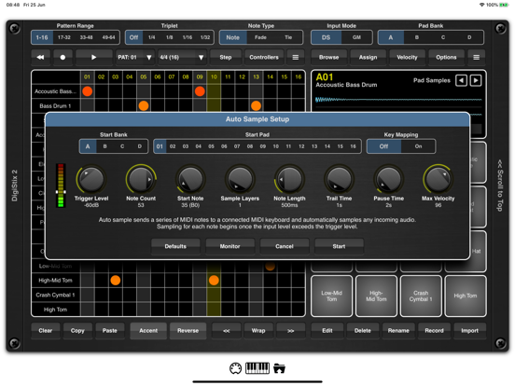Open the Step editor button
The width and height of the screenshot is (515, 386).
click(x=226, y=57)
